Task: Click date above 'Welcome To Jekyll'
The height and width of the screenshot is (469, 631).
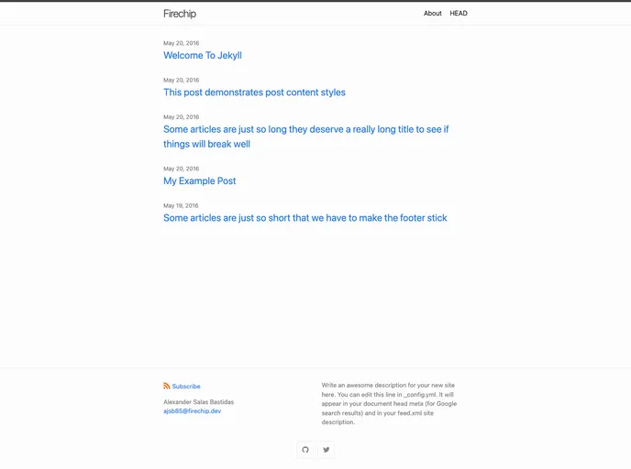Action: tap(181, 43)
